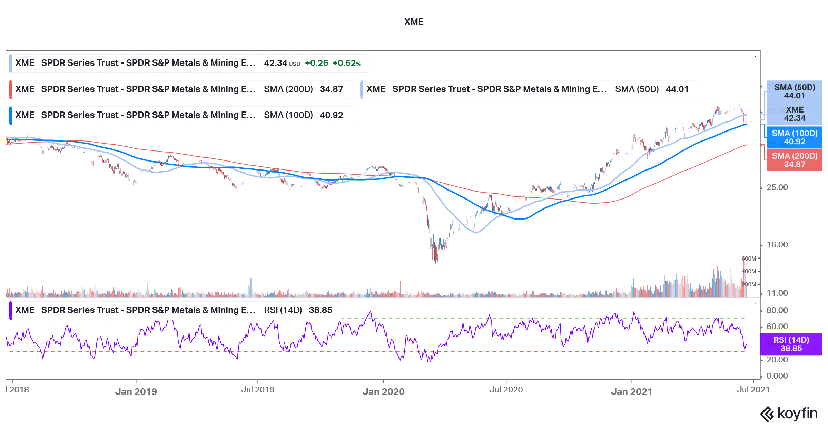Click the 200M volume axis label
Image resolution: width=828 pixels, height=428 pixels.
pos(749,284)
